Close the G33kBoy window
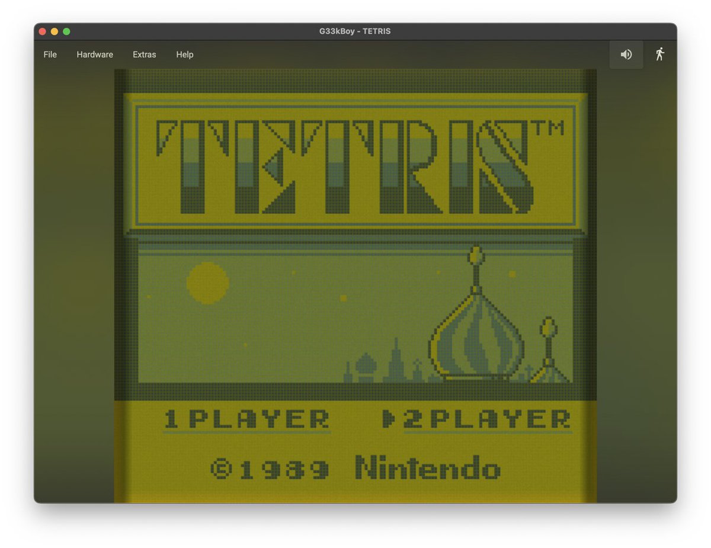711x548 pixels. pyautogui.click(x=43, y=31)
